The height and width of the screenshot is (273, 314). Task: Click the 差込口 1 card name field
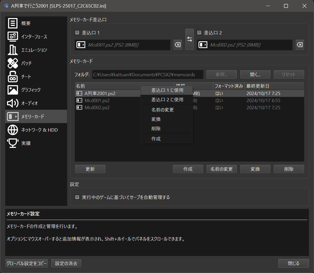123,45
